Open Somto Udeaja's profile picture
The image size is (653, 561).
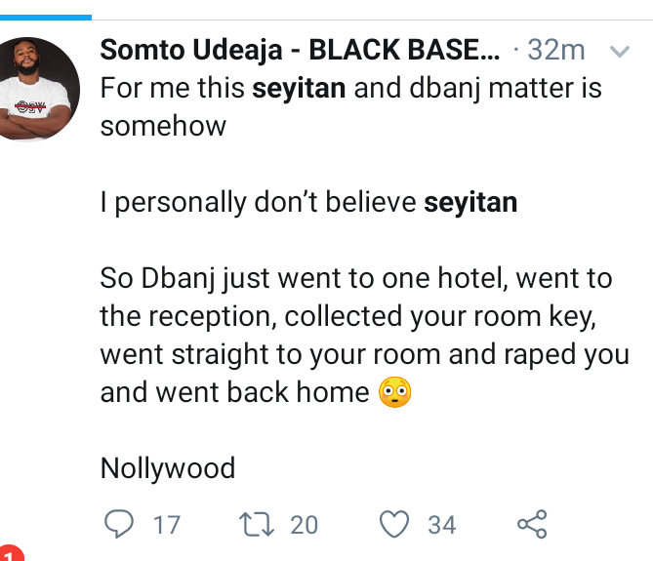coord(39,90)
